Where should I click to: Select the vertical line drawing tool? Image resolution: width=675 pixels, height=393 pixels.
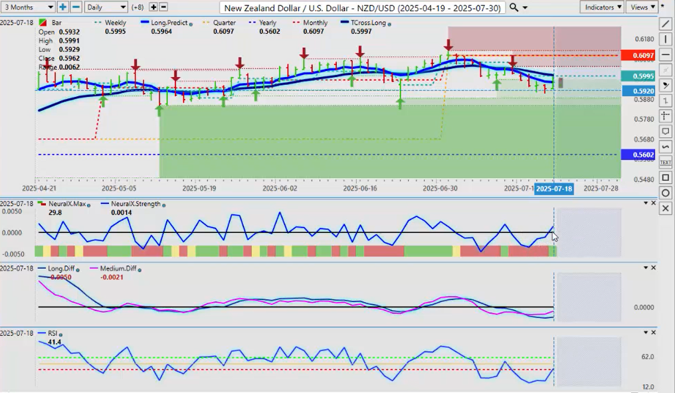pyautogui.click(x=666, y=40)
